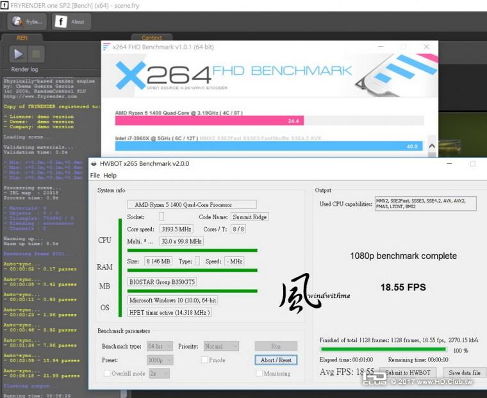Check the Monitoring checkbox
This screenshot has height=398, width=487.
(x=259, y=373)
